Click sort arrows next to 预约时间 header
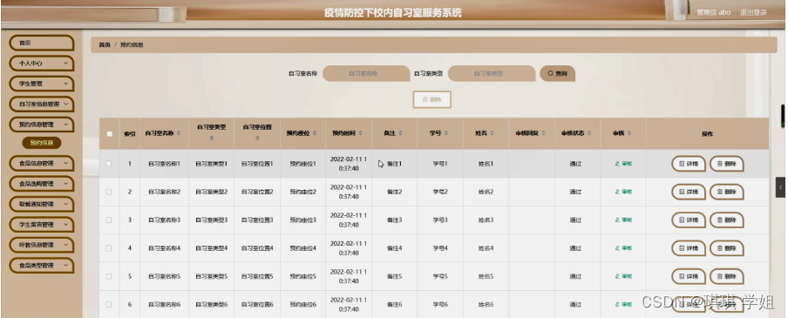 pos(360,133)
